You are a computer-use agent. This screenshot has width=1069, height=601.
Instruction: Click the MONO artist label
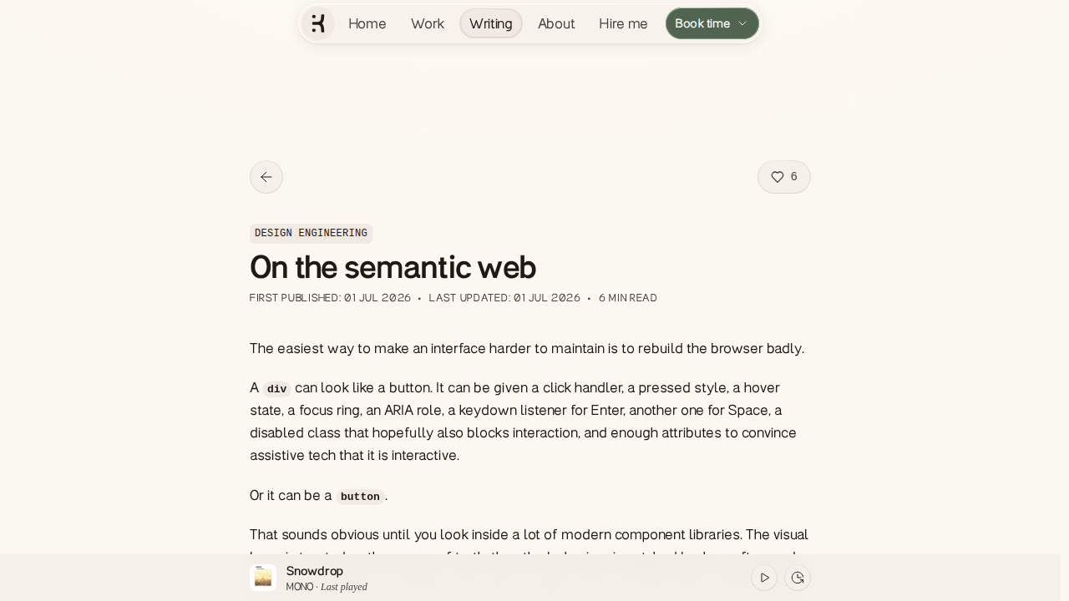tap(299, 587)
